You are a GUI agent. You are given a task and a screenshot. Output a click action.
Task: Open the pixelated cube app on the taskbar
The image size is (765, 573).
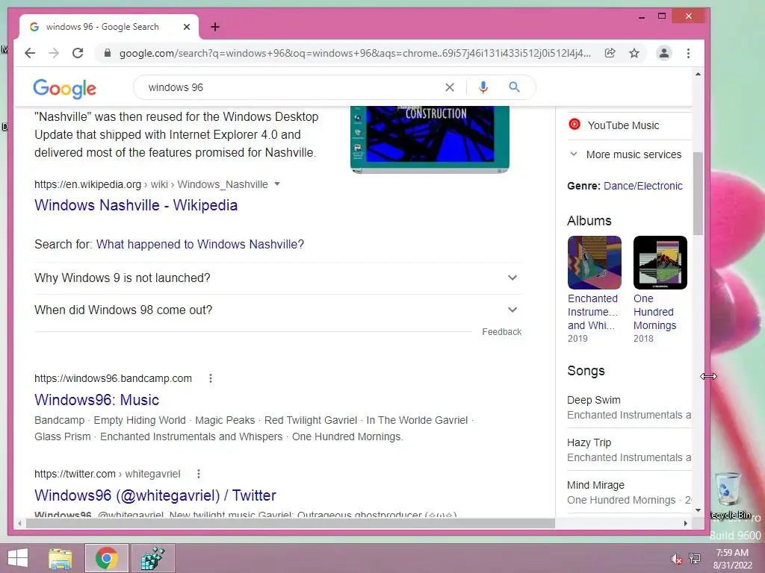(152, 558)
